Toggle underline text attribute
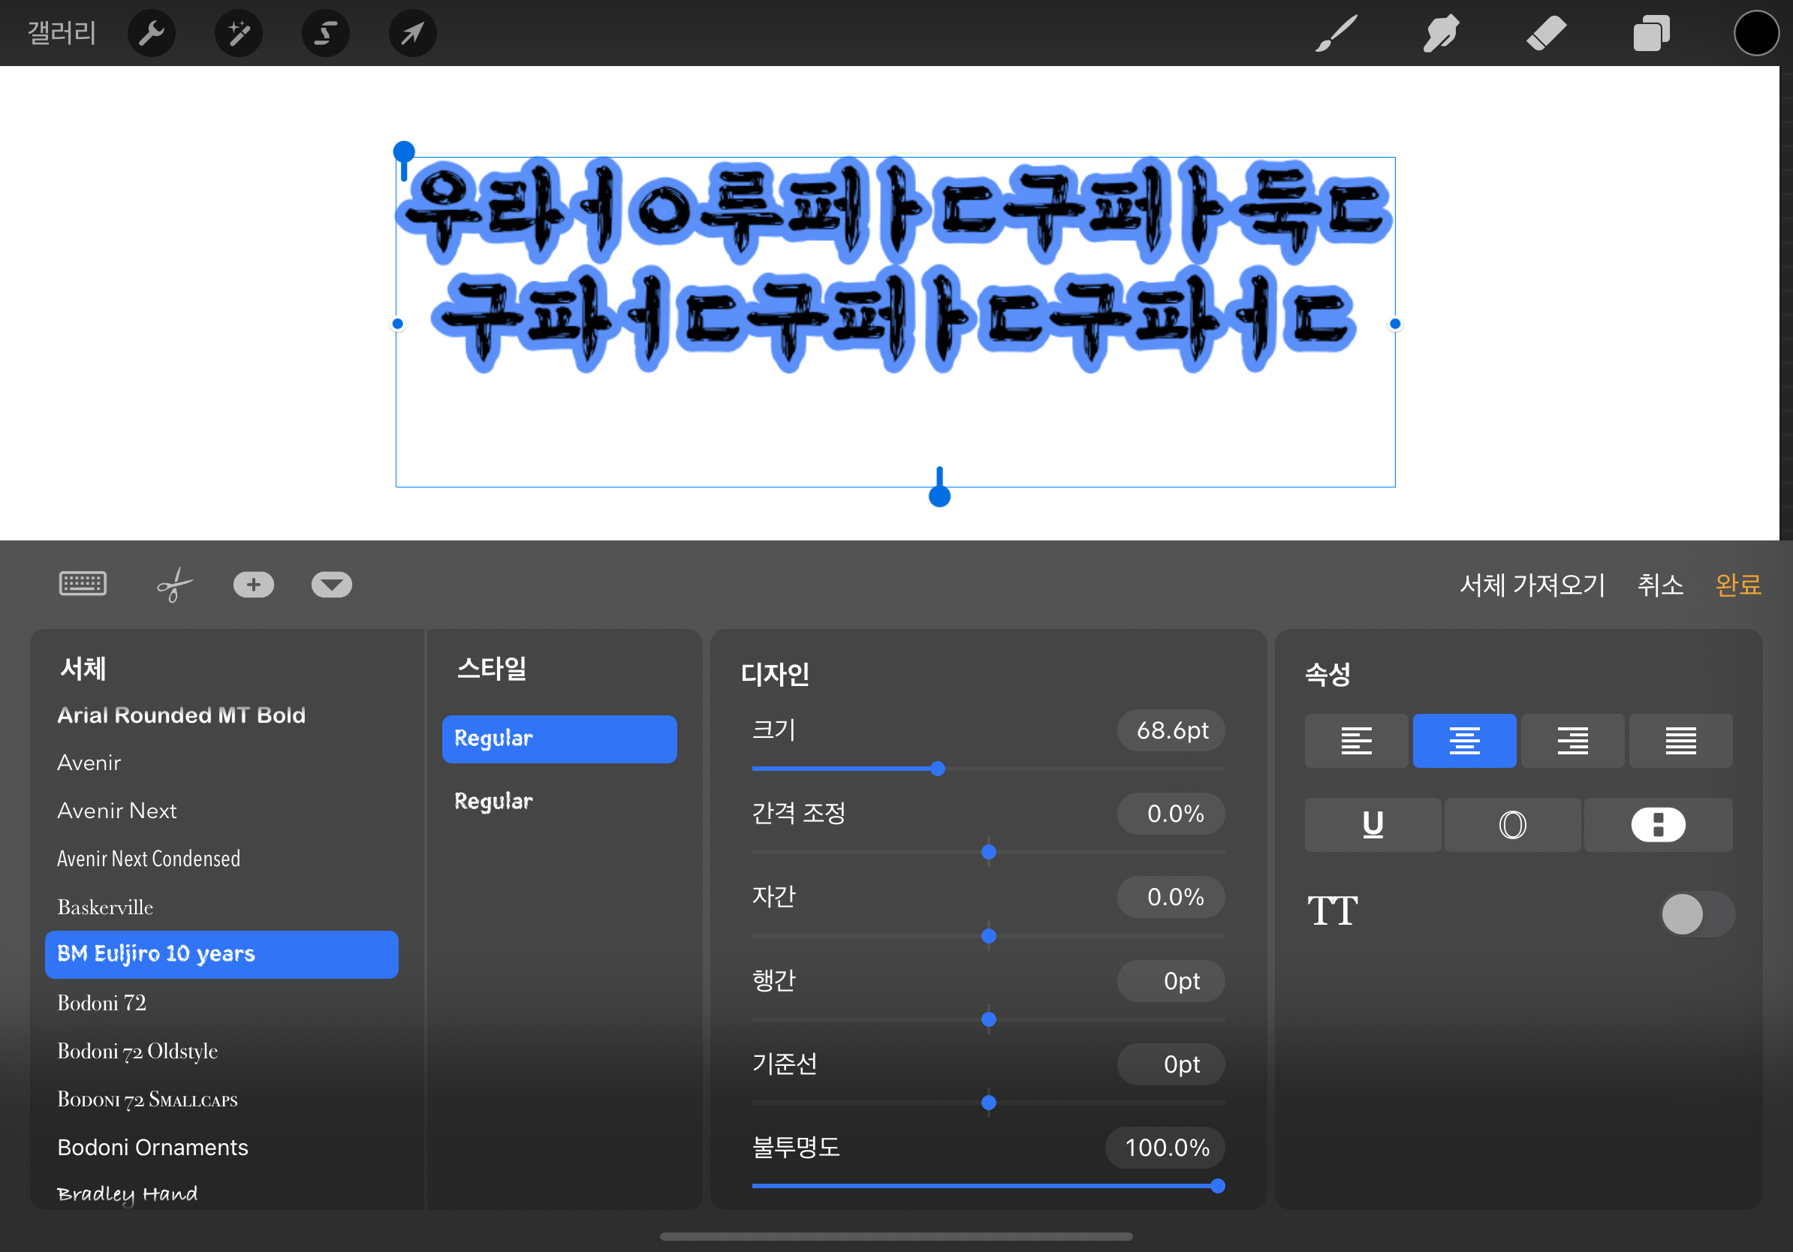Viewport: 1793px width, 1252px height. tap(1372, 824)
